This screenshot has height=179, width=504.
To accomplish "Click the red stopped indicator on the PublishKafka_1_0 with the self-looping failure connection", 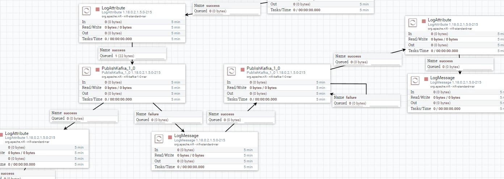I will pyautogui.click(x=243, y=69).
